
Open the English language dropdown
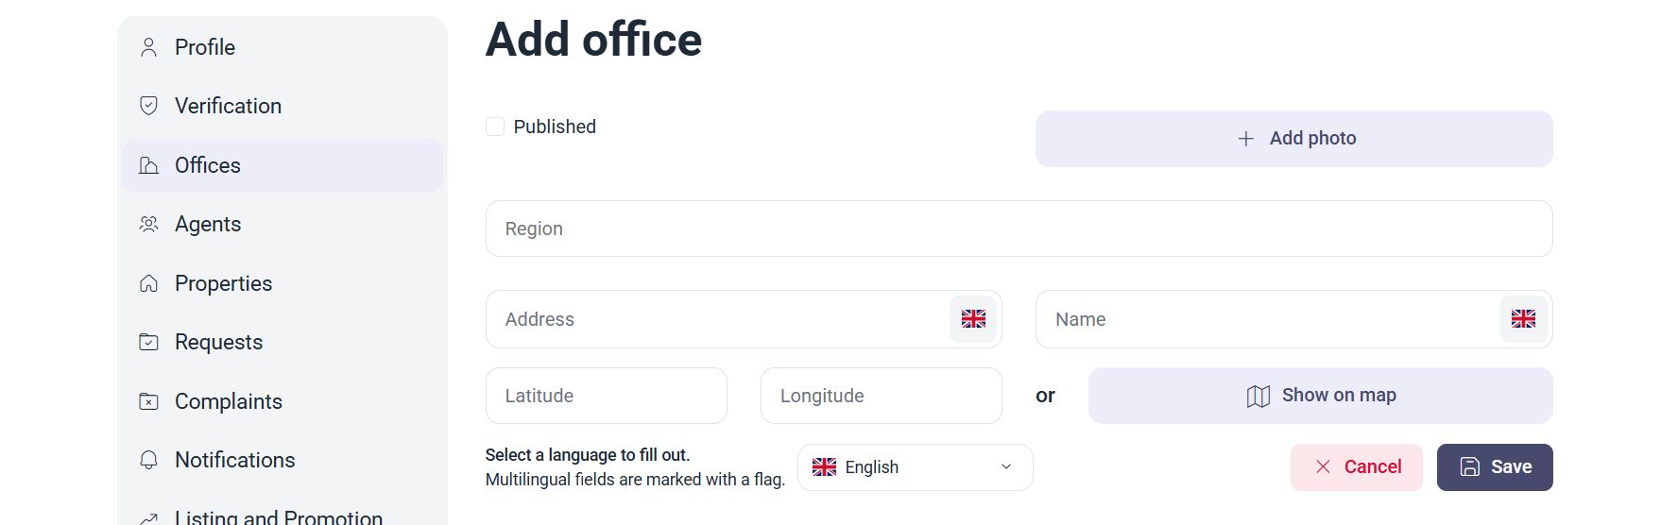(915, 467)
